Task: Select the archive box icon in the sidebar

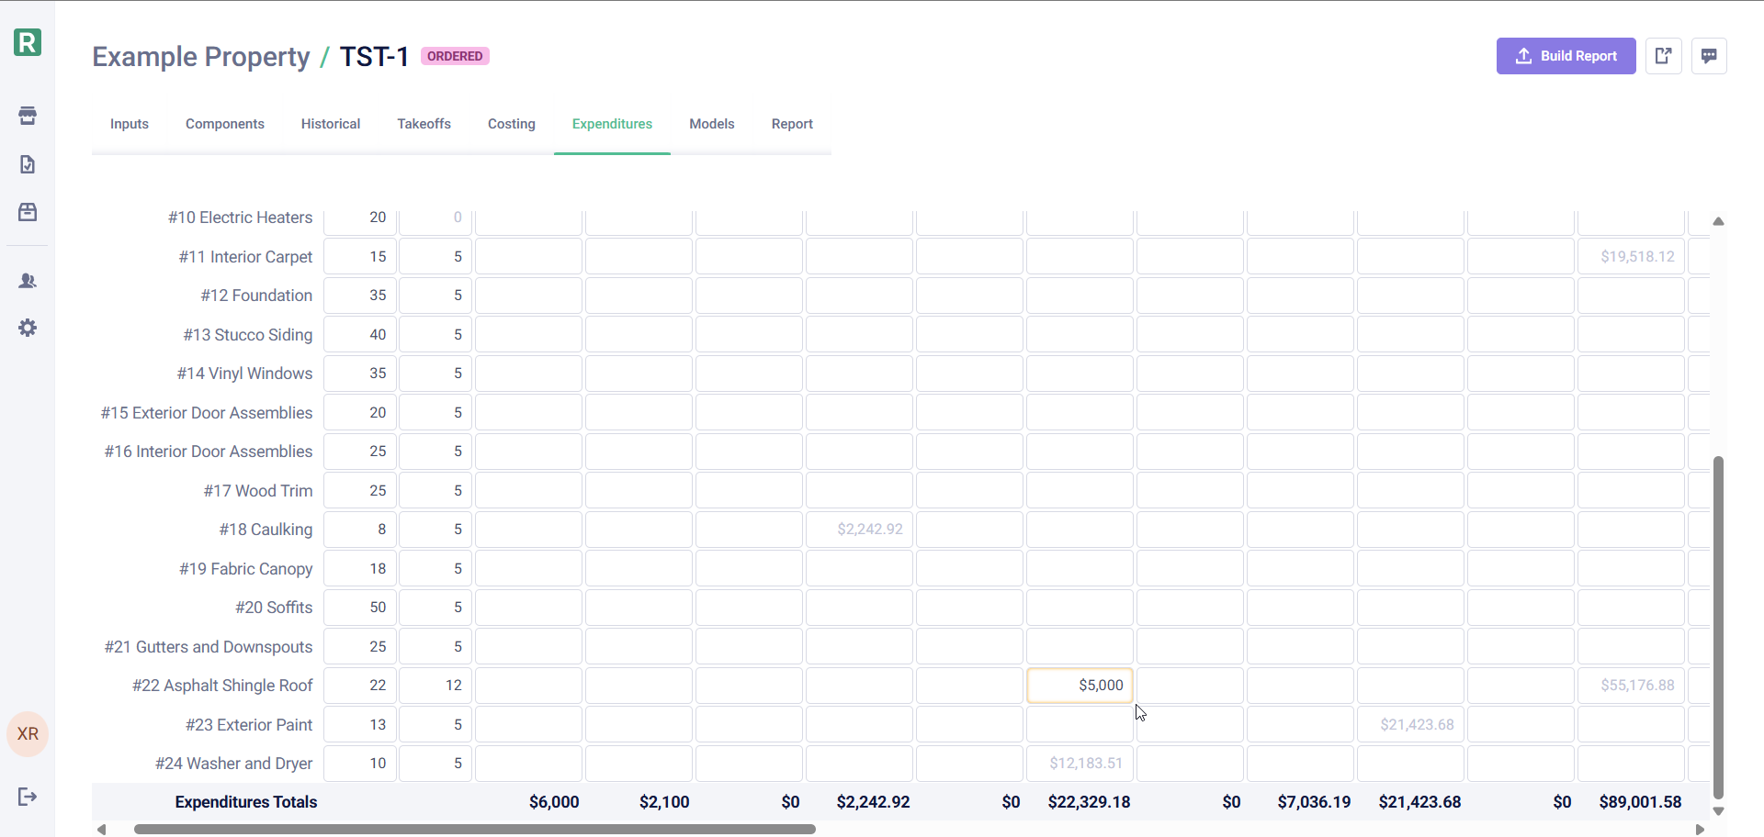Action: (27, 212)
